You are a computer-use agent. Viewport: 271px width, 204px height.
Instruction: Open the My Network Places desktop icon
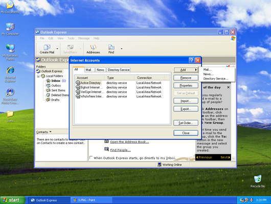10,52
